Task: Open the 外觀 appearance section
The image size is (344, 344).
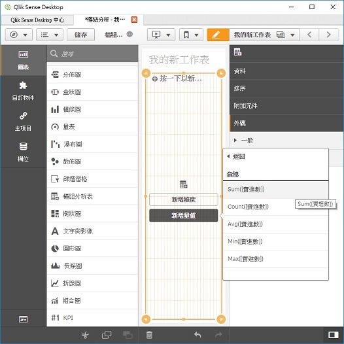Action: [x=286, y=123]
